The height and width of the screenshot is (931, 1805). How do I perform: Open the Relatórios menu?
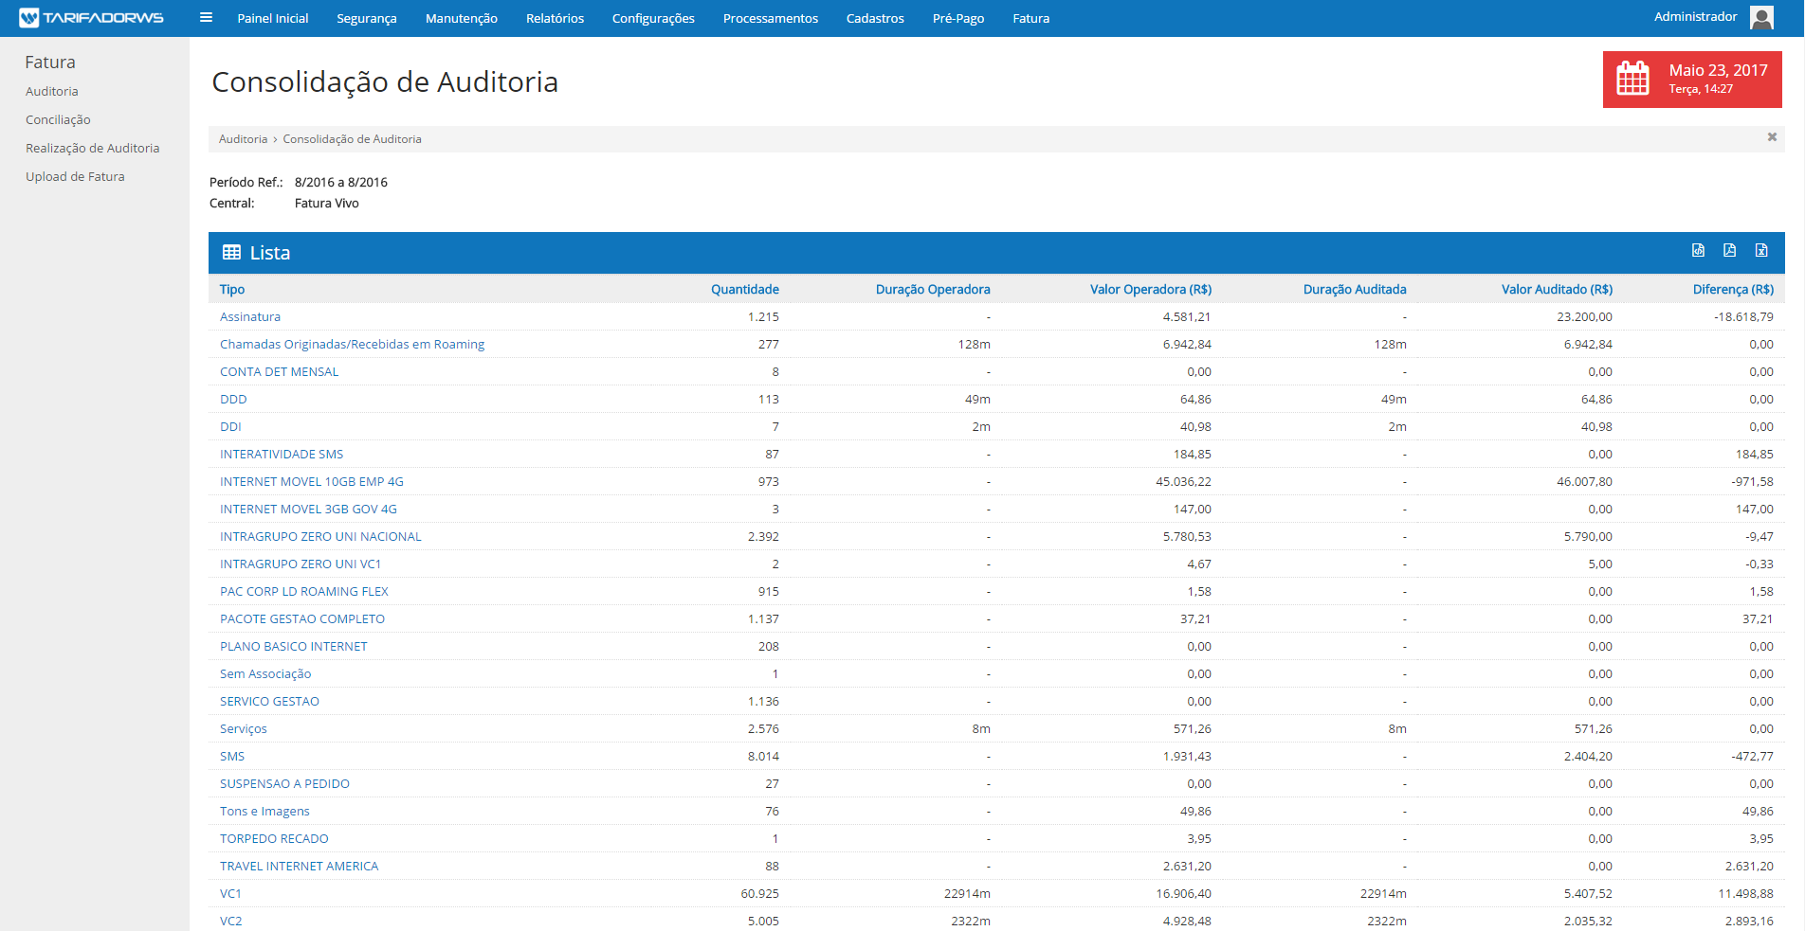click(556, 18)
